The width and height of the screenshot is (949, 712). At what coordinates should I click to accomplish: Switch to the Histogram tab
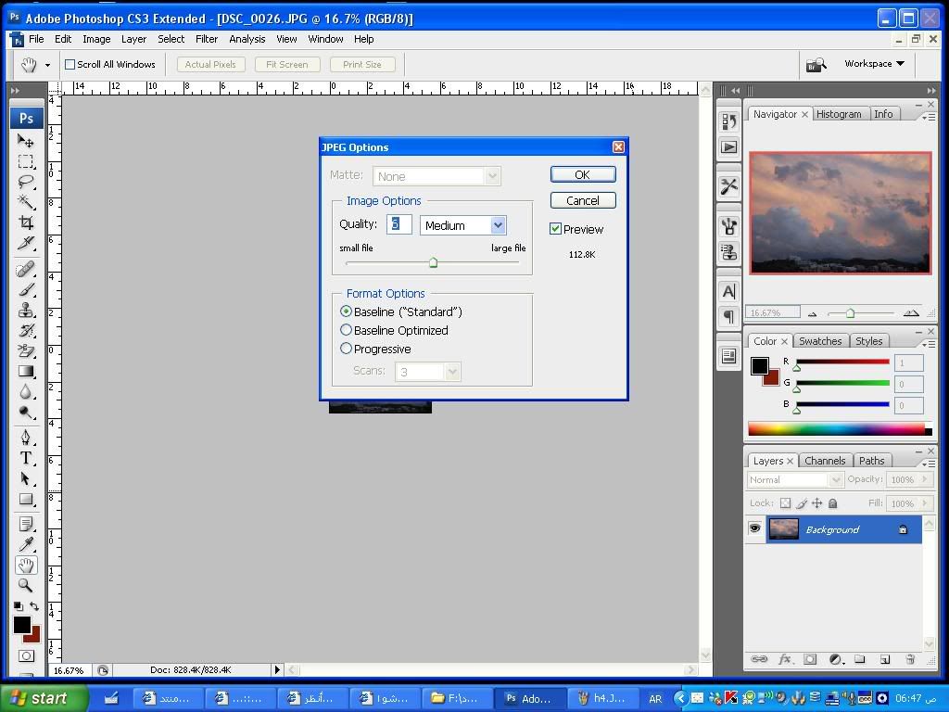839,114
